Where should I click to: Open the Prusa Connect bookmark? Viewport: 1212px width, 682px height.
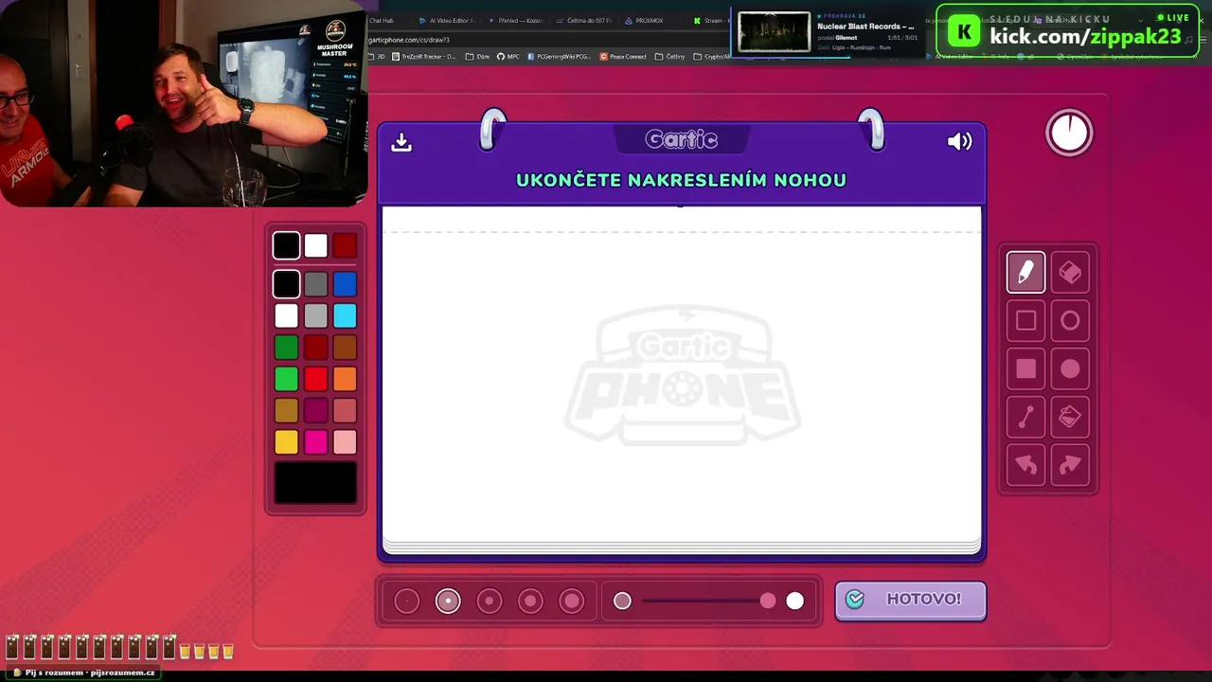point(624,57)
